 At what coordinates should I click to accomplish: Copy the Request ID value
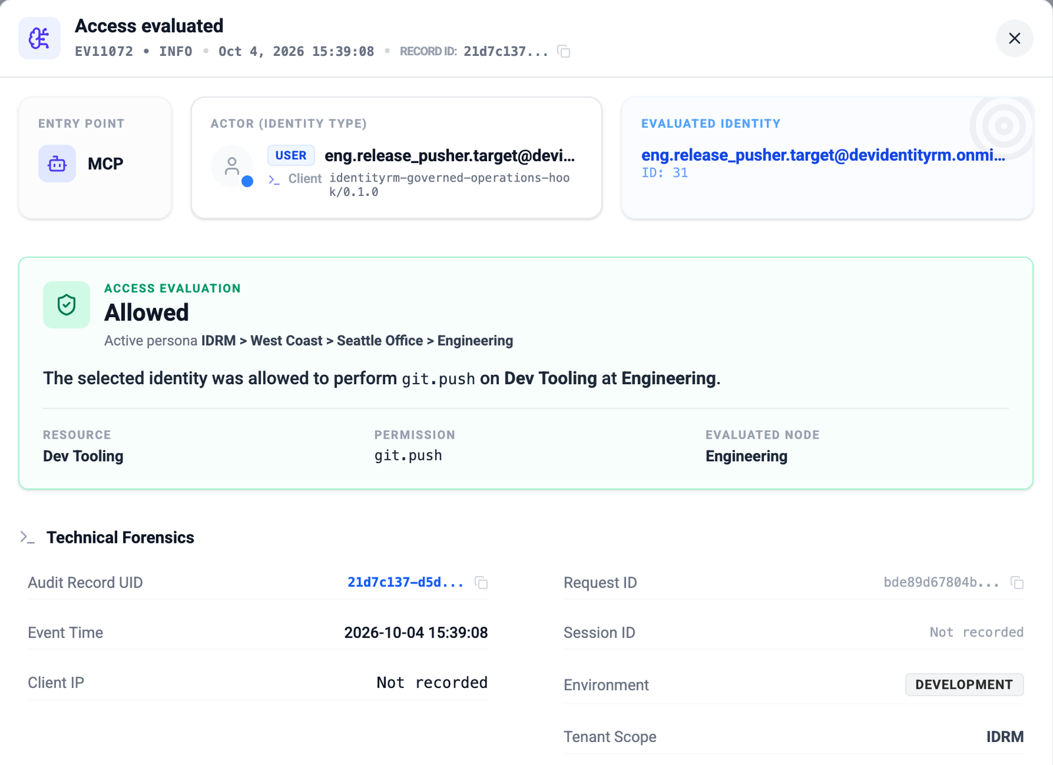(x=1017, y=583)
